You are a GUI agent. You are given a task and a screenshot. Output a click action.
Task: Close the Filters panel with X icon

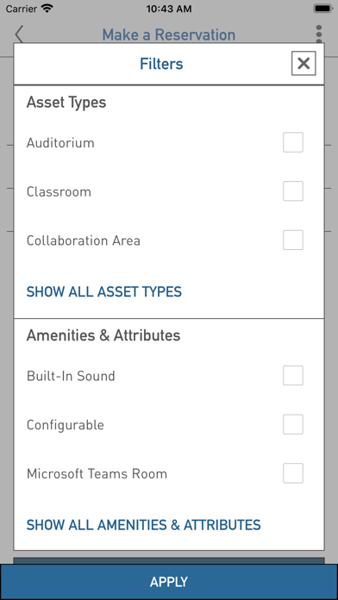pos(304,63)
